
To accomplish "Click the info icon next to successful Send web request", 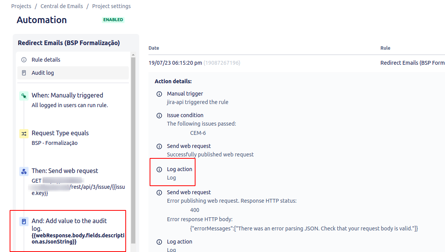I will (x=159, y=146).
